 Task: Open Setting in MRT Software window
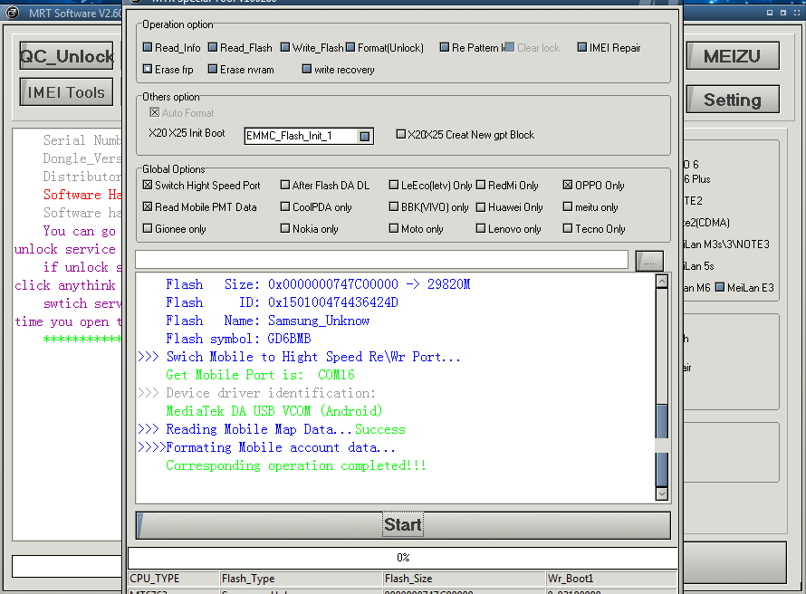click(x=732, y=100)
